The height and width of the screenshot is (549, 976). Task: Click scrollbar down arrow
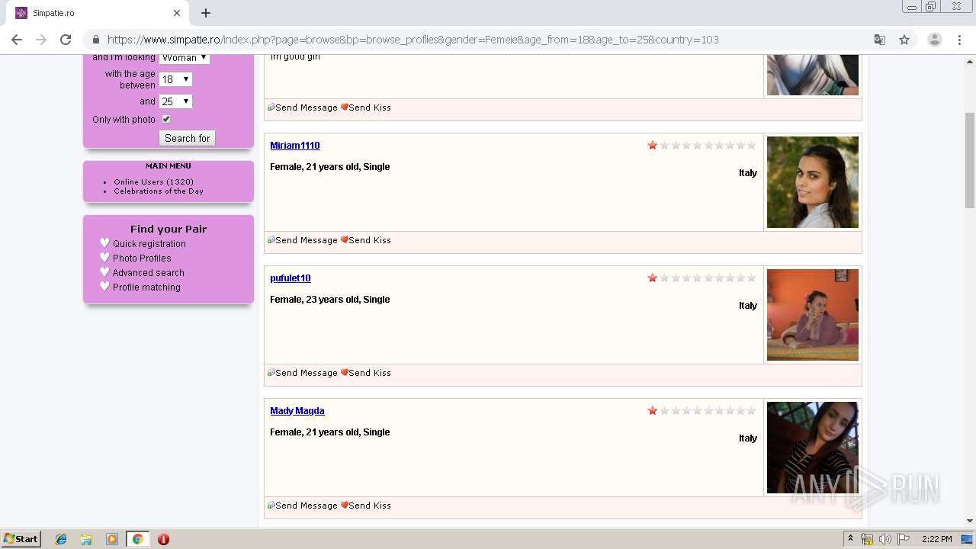pos(970,522)
